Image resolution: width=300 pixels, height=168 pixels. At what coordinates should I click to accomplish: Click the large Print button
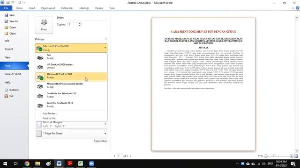(44, 25)
